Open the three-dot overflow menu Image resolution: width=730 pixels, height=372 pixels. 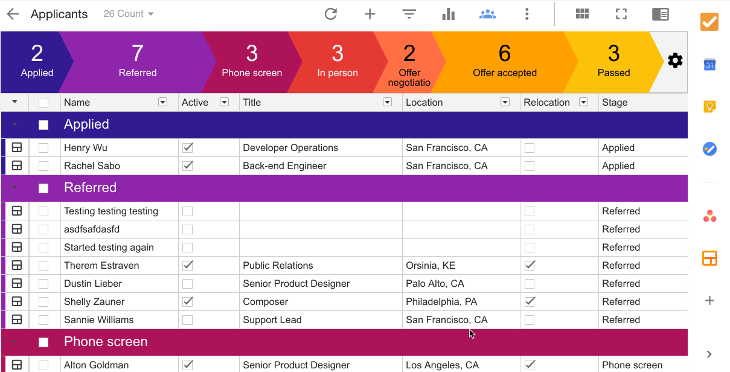tap(527, 13)
